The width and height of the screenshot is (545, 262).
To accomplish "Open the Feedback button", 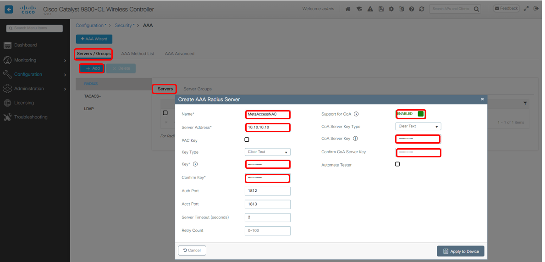I will [x=506, y=8].
